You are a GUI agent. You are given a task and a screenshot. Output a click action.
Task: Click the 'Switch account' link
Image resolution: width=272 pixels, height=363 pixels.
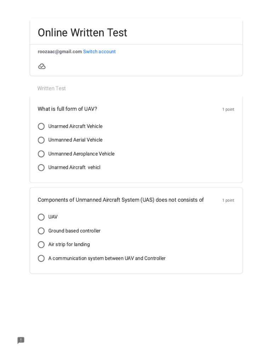99,52
